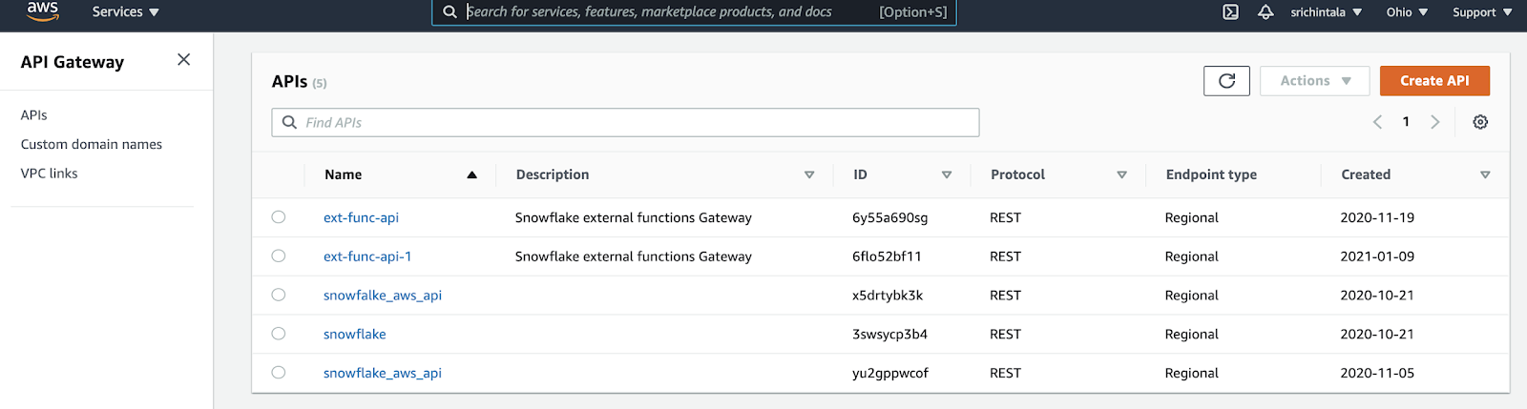Open VPC links in sidebar
This screenshot has height=409, width=1527.
[x=50, y=174]
